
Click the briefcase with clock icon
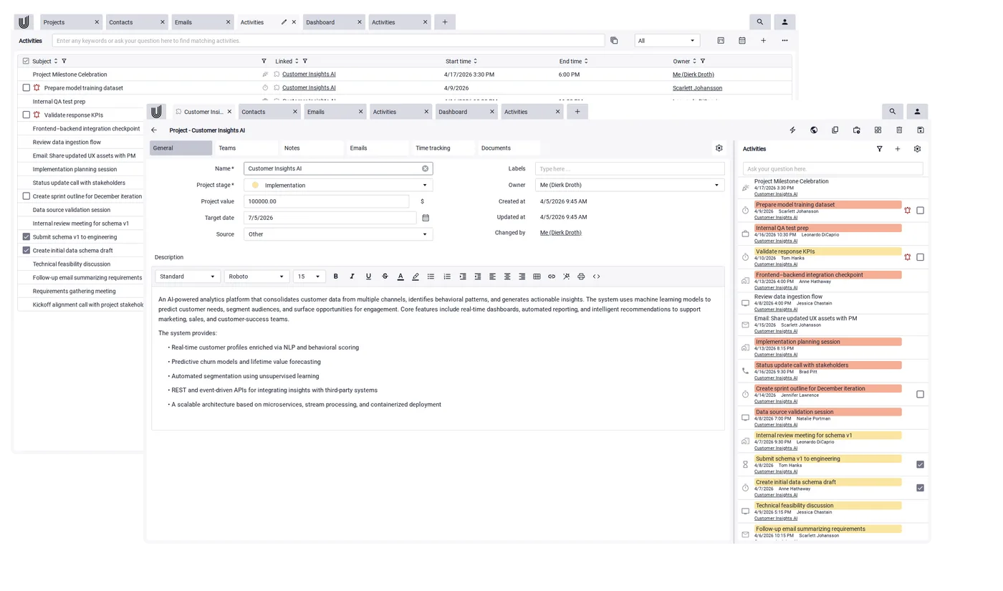(x=856, y=130)
